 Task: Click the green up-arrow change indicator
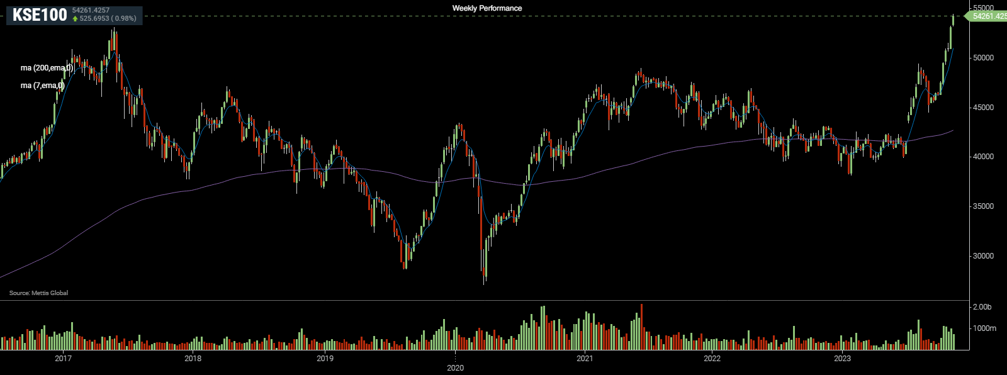coord(76,19)
